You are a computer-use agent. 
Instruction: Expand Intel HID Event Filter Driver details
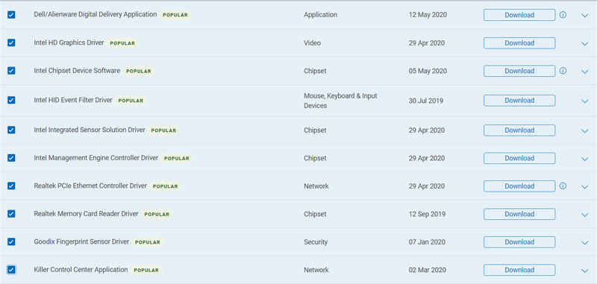585,101
